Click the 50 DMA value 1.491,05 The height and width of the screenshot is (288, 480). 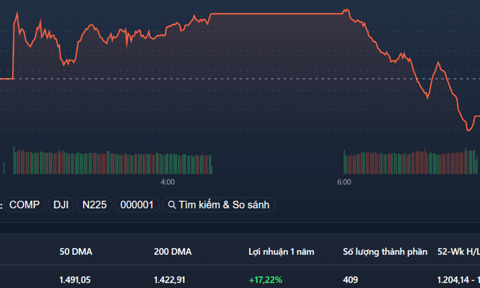75,280
